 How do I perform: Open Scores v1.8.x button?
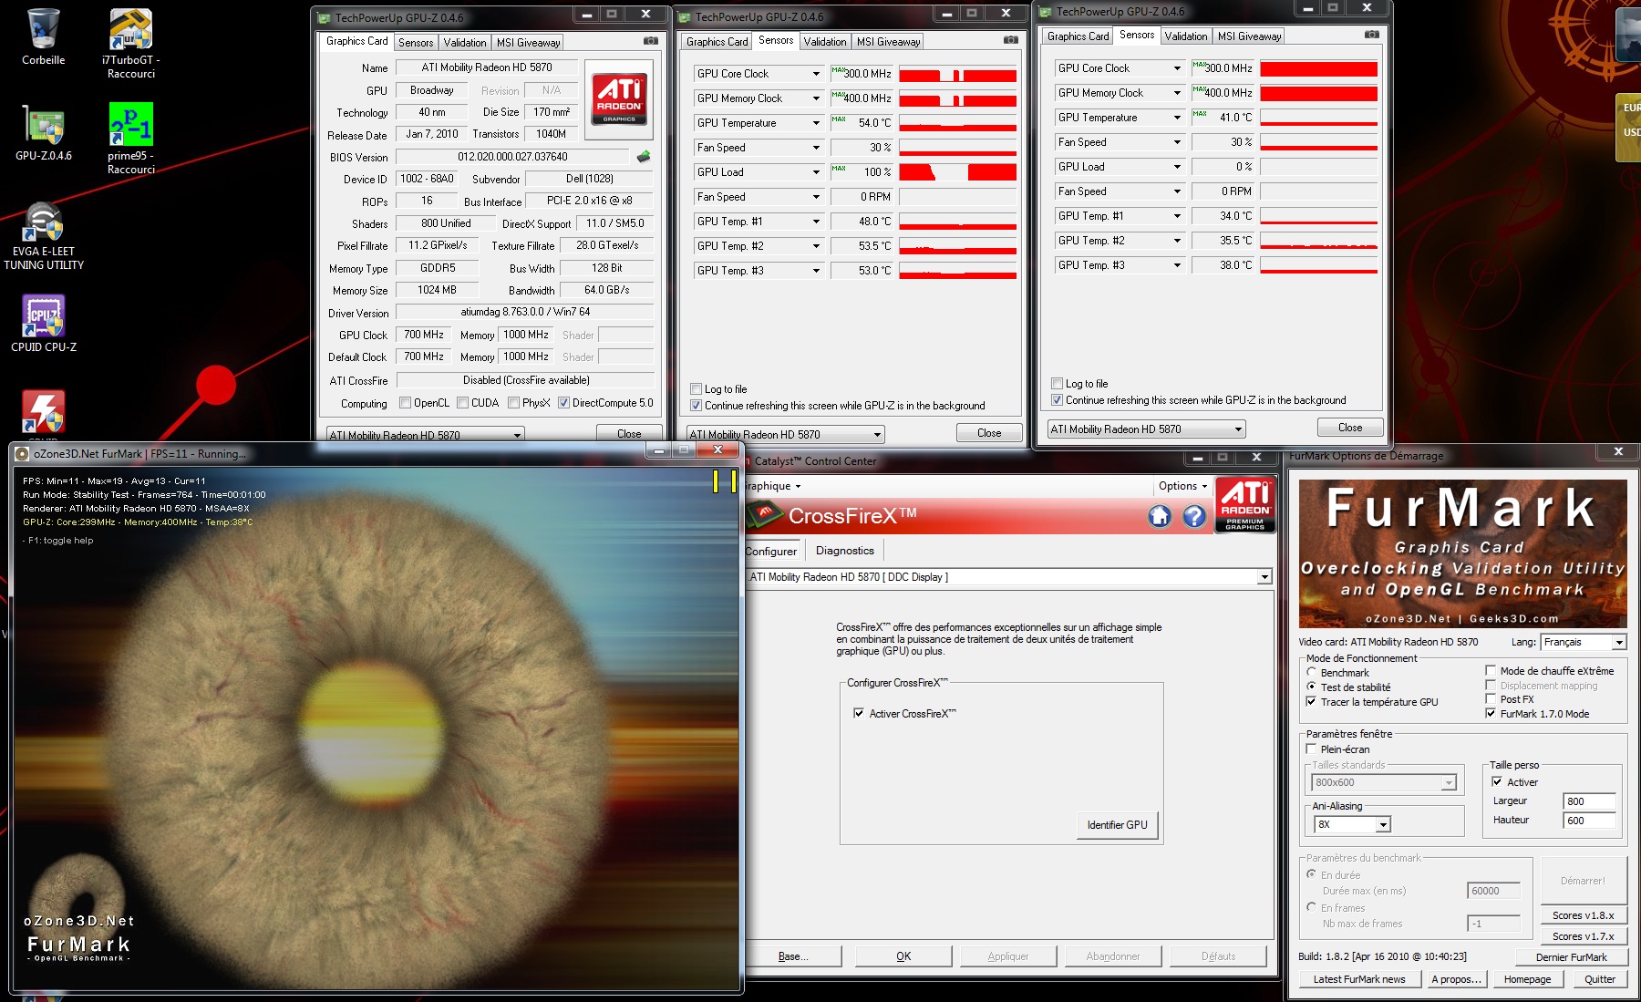1584,915
